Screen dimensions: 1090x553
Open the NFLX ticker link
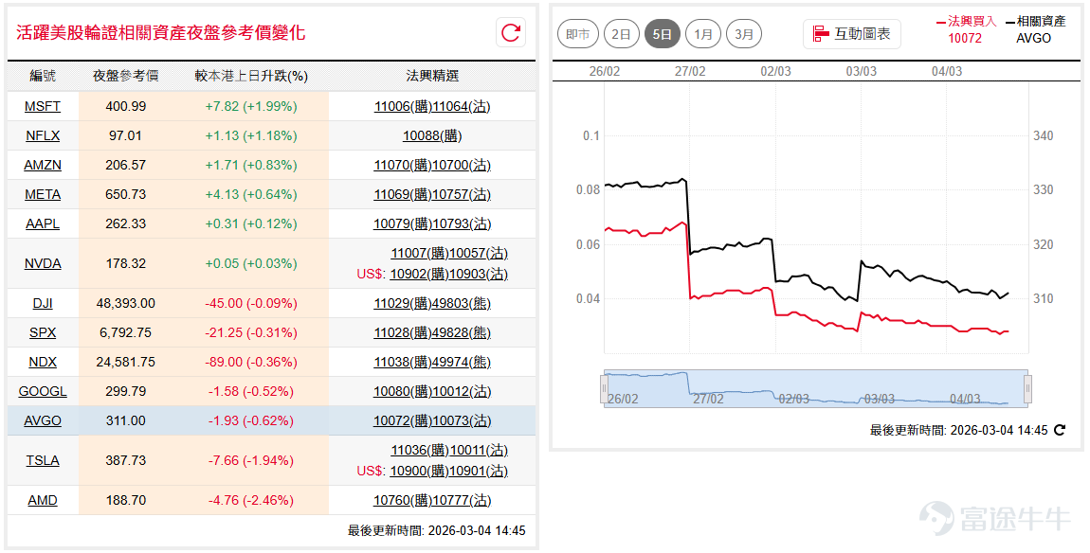pos(43,135)
